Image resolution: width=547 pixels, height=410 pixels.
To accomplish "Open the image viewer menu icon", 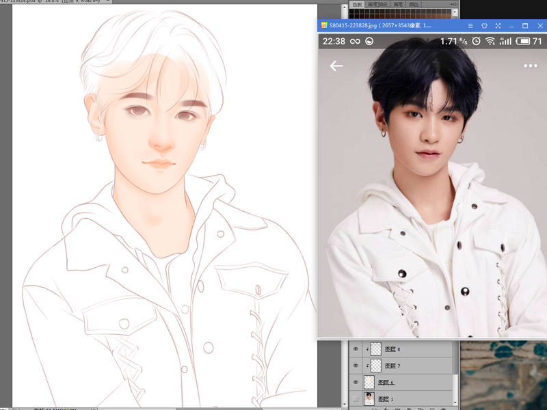I will click(470, 26).
